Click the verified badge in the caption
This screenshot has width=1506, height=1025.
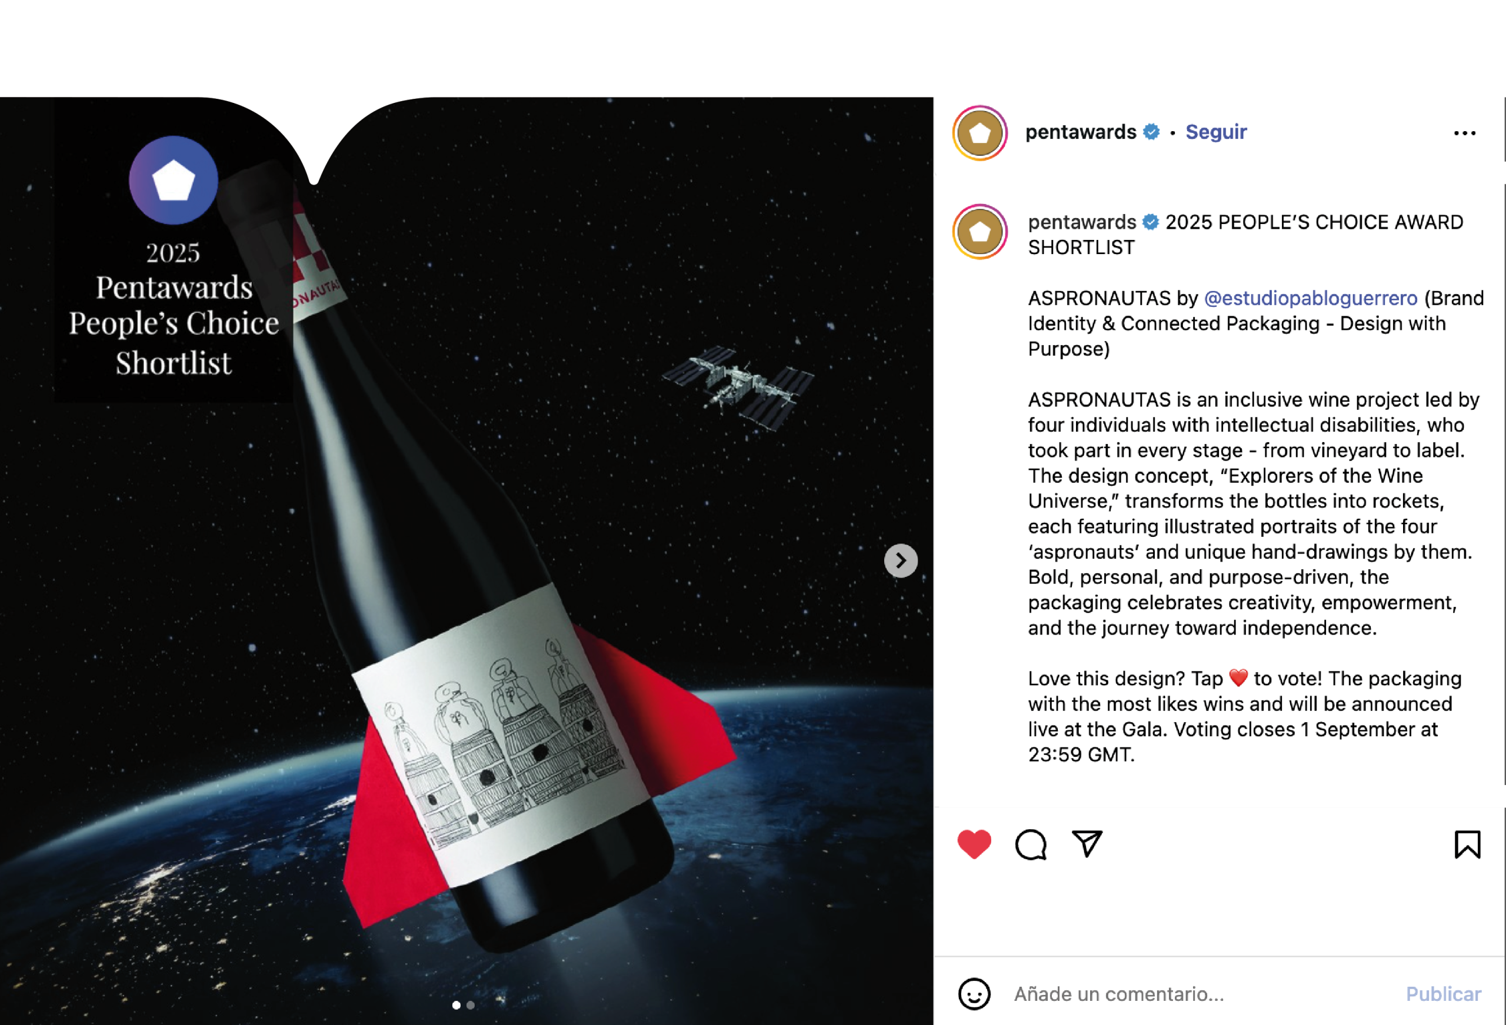1150,222
